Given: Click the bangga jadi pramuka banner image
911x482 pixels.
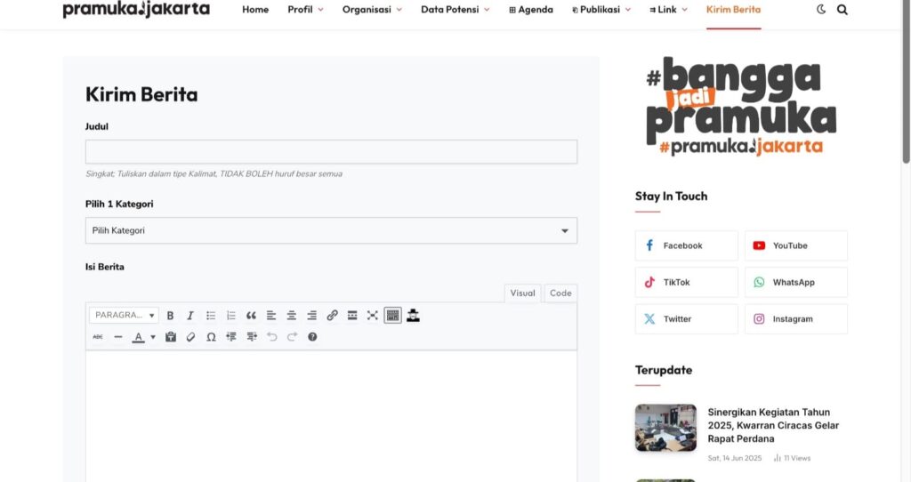Looking at the screenshot, I should coord(741,107).
